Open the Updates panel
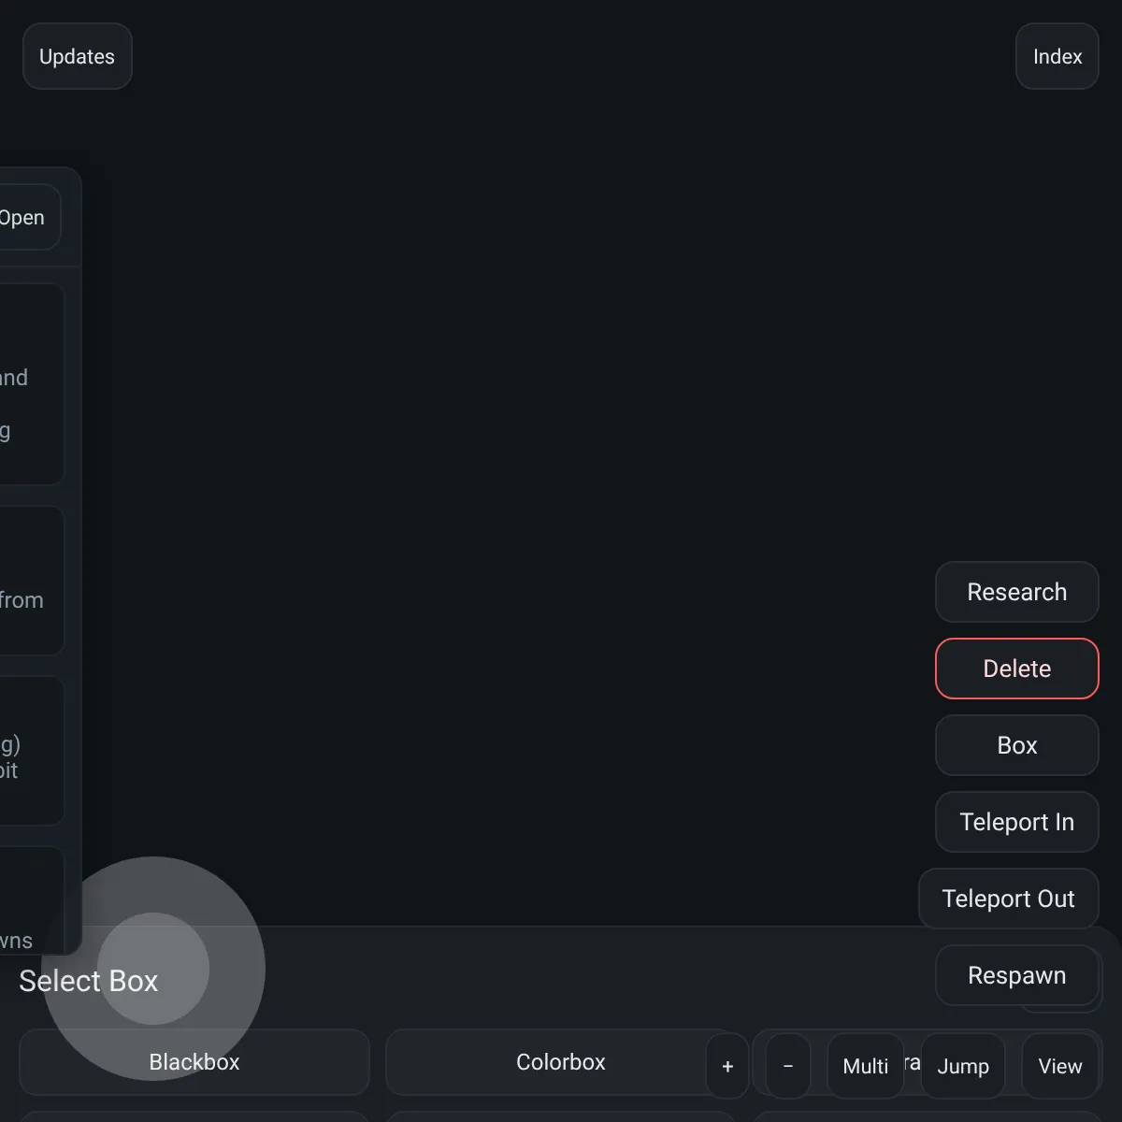Screen dimensions: 1122x1122 [77, 56]
